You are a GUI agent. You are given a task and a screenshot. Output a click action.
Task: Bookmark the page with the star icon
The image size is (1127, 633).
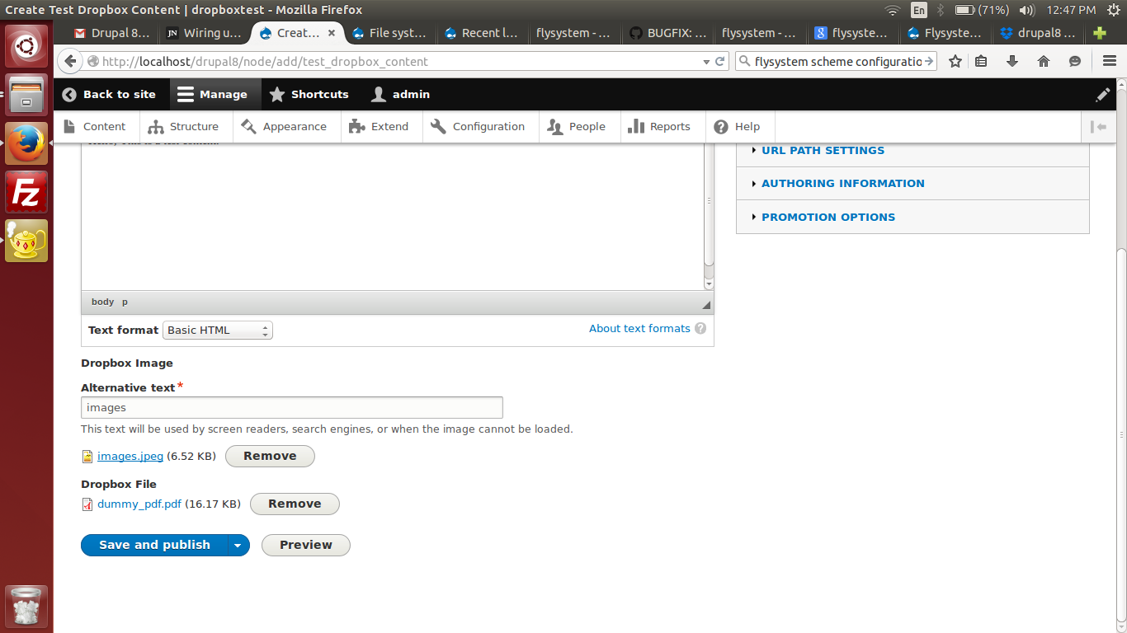click(955, 61)
